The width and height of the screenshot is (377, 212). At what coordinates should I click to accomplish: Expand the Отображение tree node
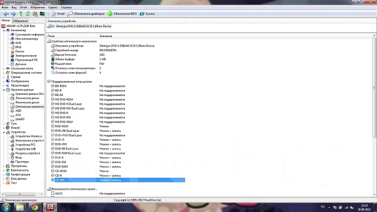[4, 81]
